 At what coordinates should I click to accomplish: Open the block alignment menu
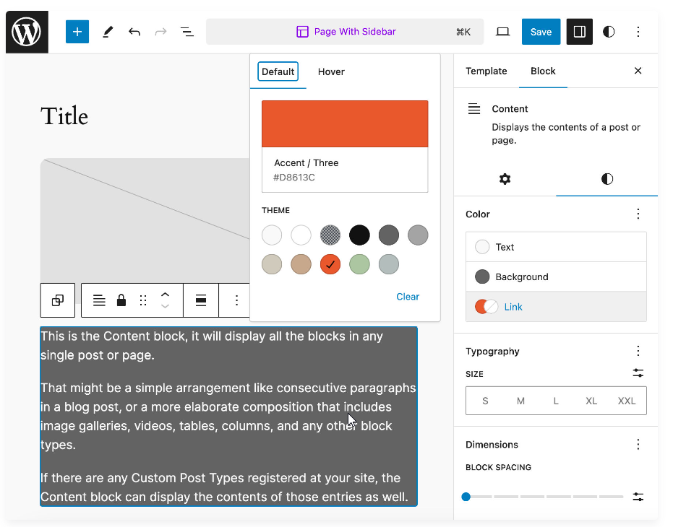tap(201, 300)
